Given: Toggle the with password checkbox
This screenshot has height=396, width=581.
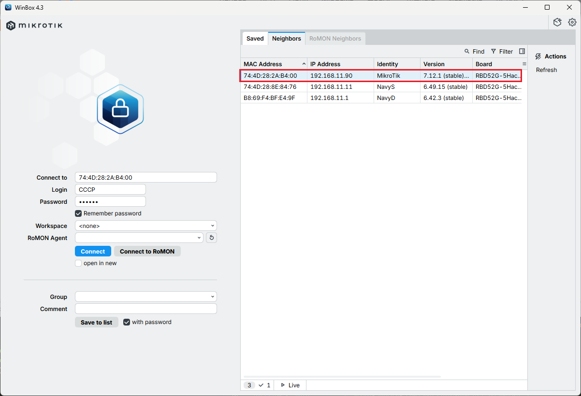Looking at the screenshot, I should [x=127, y=322].
